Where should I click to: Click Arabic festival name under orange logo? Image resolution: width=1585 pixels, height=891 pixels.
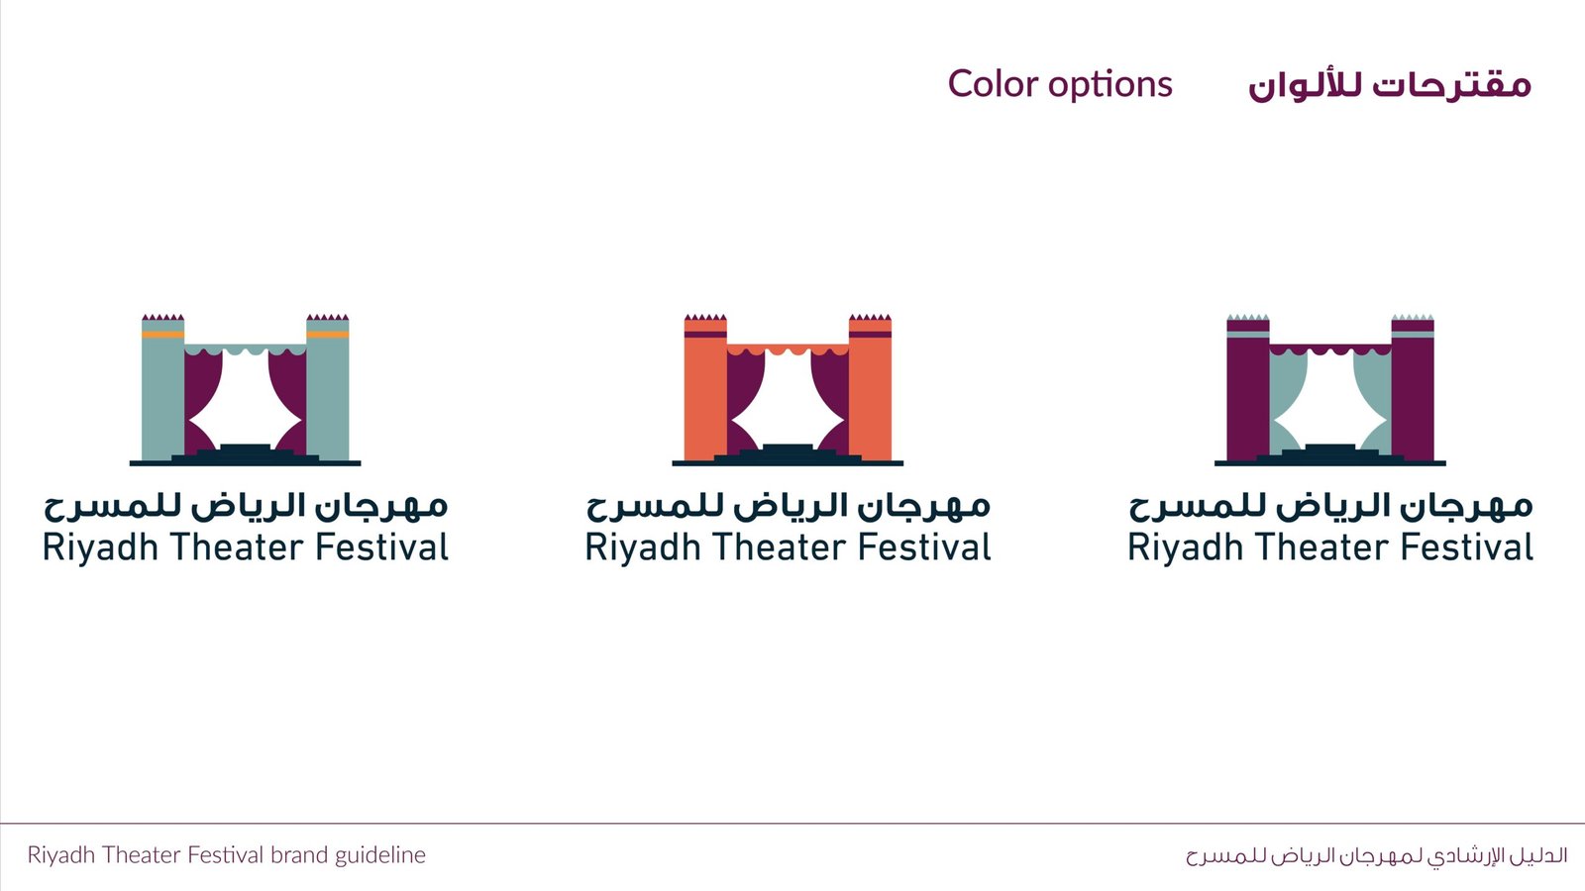click(x=789, y=506)
